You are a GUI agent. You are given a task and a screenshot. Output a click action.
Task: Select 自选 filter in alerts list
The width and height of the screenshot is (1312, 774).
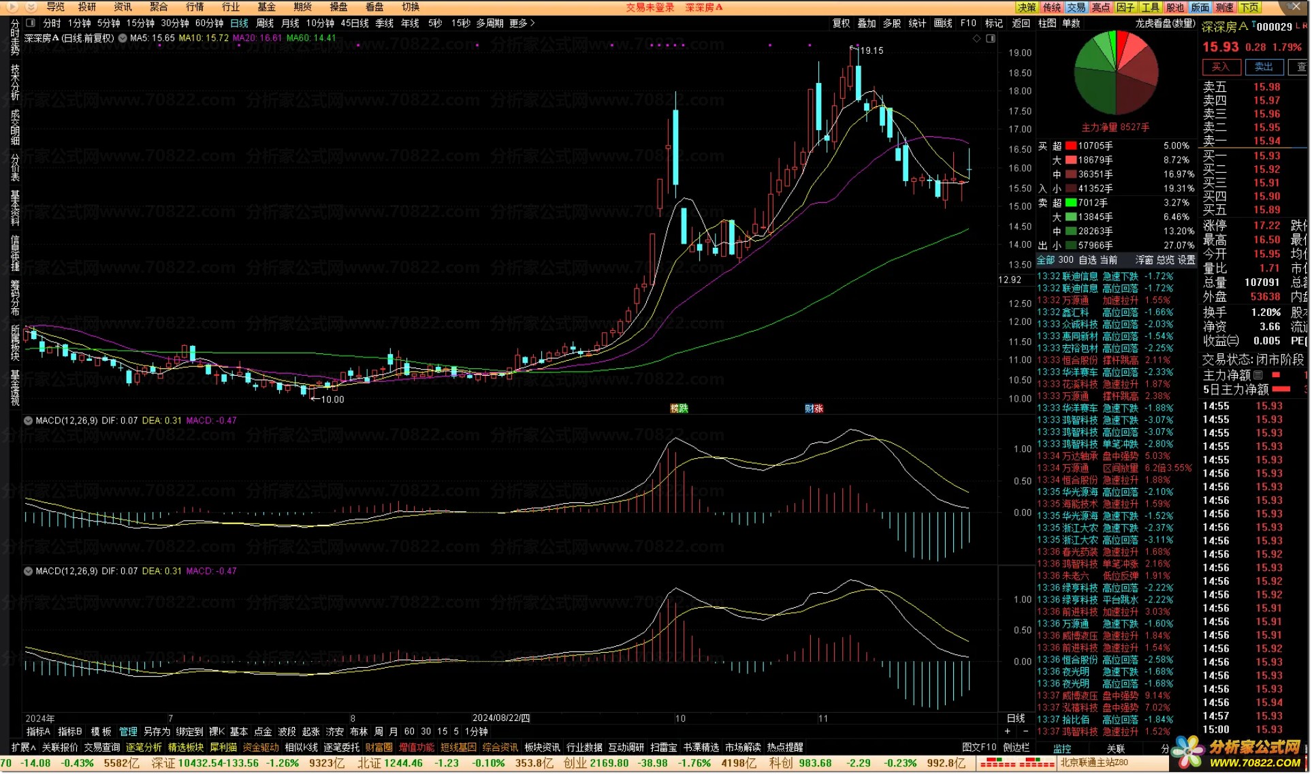[x=1089, y=261]
